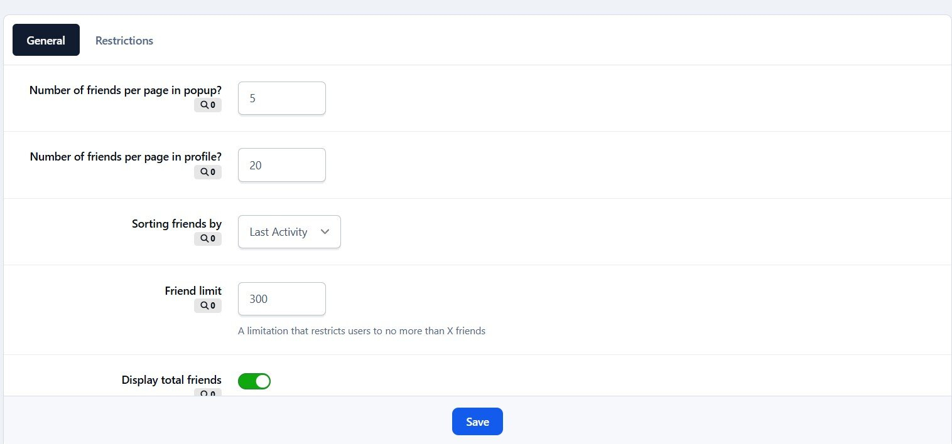Toggle Display total friends switch off
The width and height of the screenshot is (952, 444).
coord(254,381)
